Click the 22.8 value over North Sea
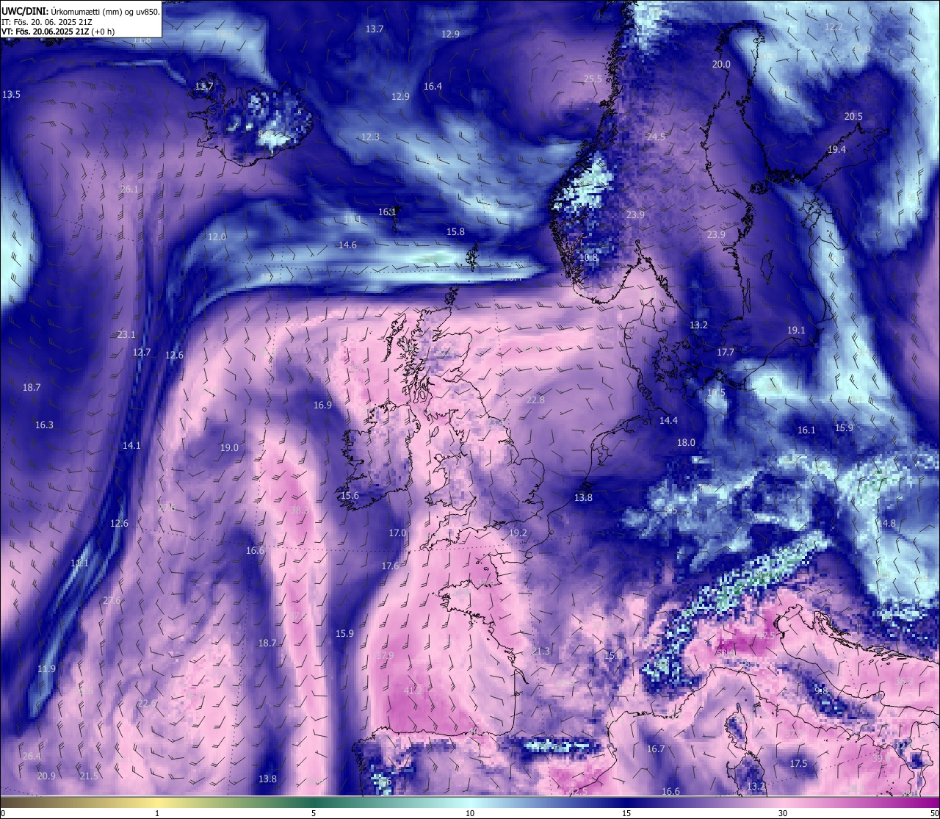The image size is (940, 819). point(535,400)
